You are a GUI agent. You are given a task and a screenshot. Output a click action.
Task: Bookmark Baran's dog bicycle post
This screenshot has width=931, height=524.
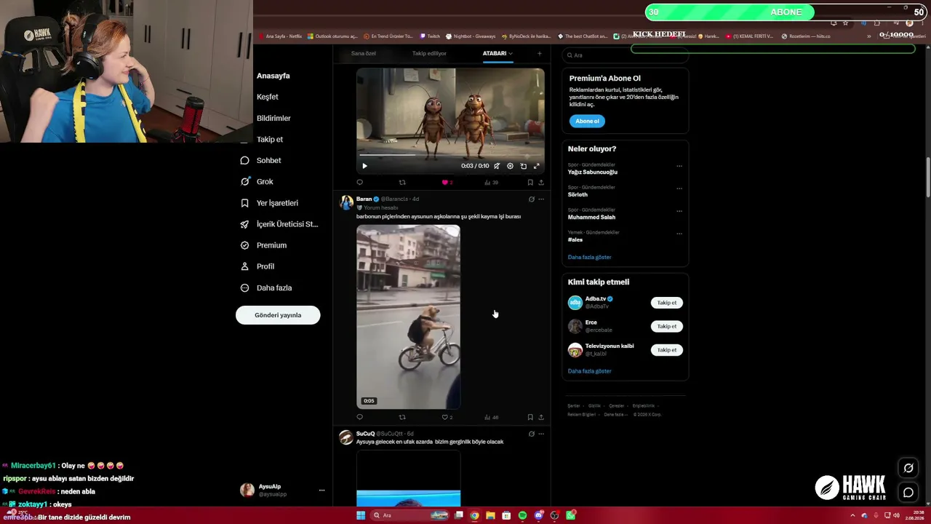[530, 417]
